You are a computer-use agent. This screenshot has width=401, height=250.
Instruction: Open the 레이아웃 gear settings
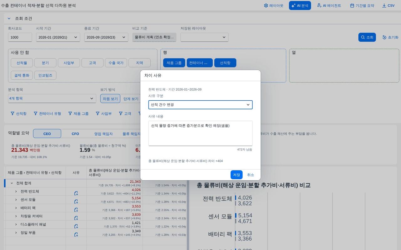click(273, 6)
